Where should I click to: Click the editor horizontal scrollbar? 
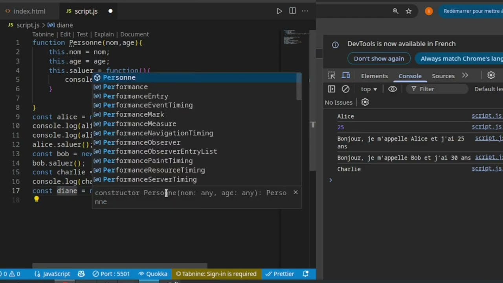click(120, 266)
